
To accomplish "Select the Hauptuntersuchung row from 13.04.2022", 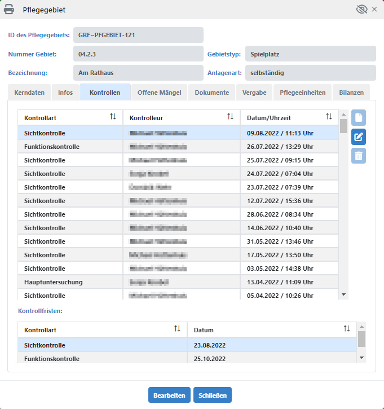I will 169,282.
